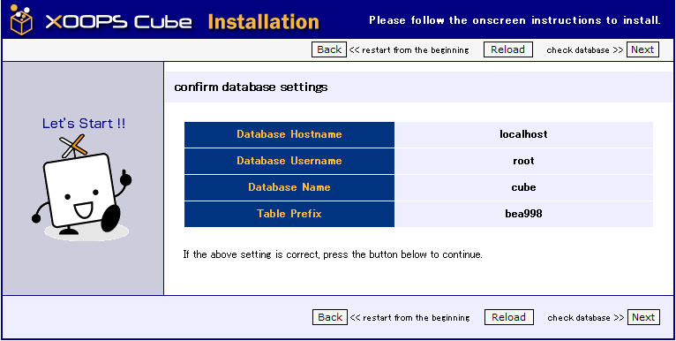Viewport: 676px width, 341px height.
Task: Select the 'cube' database name value
Action: tap(523, 187)
